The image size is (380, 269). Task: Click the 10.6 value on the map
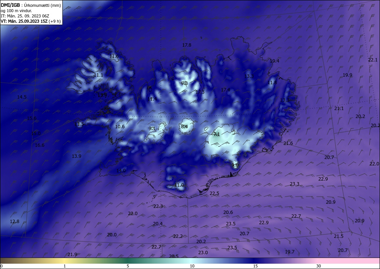120,126
